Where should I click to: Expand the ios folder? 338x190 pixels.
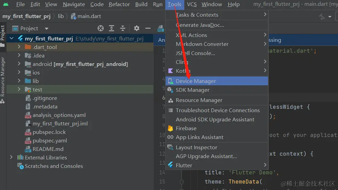(19, 72)
